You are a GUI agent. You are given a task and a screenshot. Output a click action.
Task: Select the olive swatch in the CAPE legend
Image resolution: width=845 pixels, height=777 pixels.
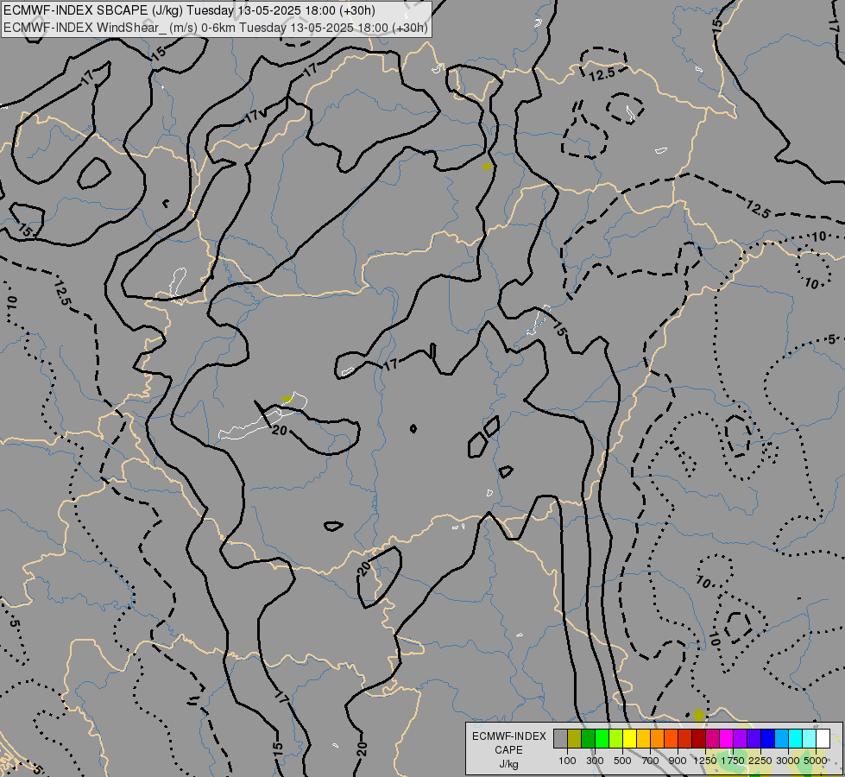[x=575, y=738]
